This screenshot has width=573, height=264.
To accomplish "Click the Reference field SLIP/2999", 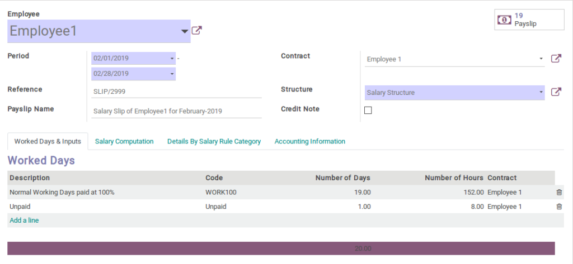I will point(176,92).
